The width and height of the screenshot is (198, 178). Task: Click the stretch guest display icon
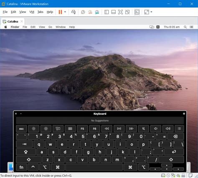coord(147,12)
